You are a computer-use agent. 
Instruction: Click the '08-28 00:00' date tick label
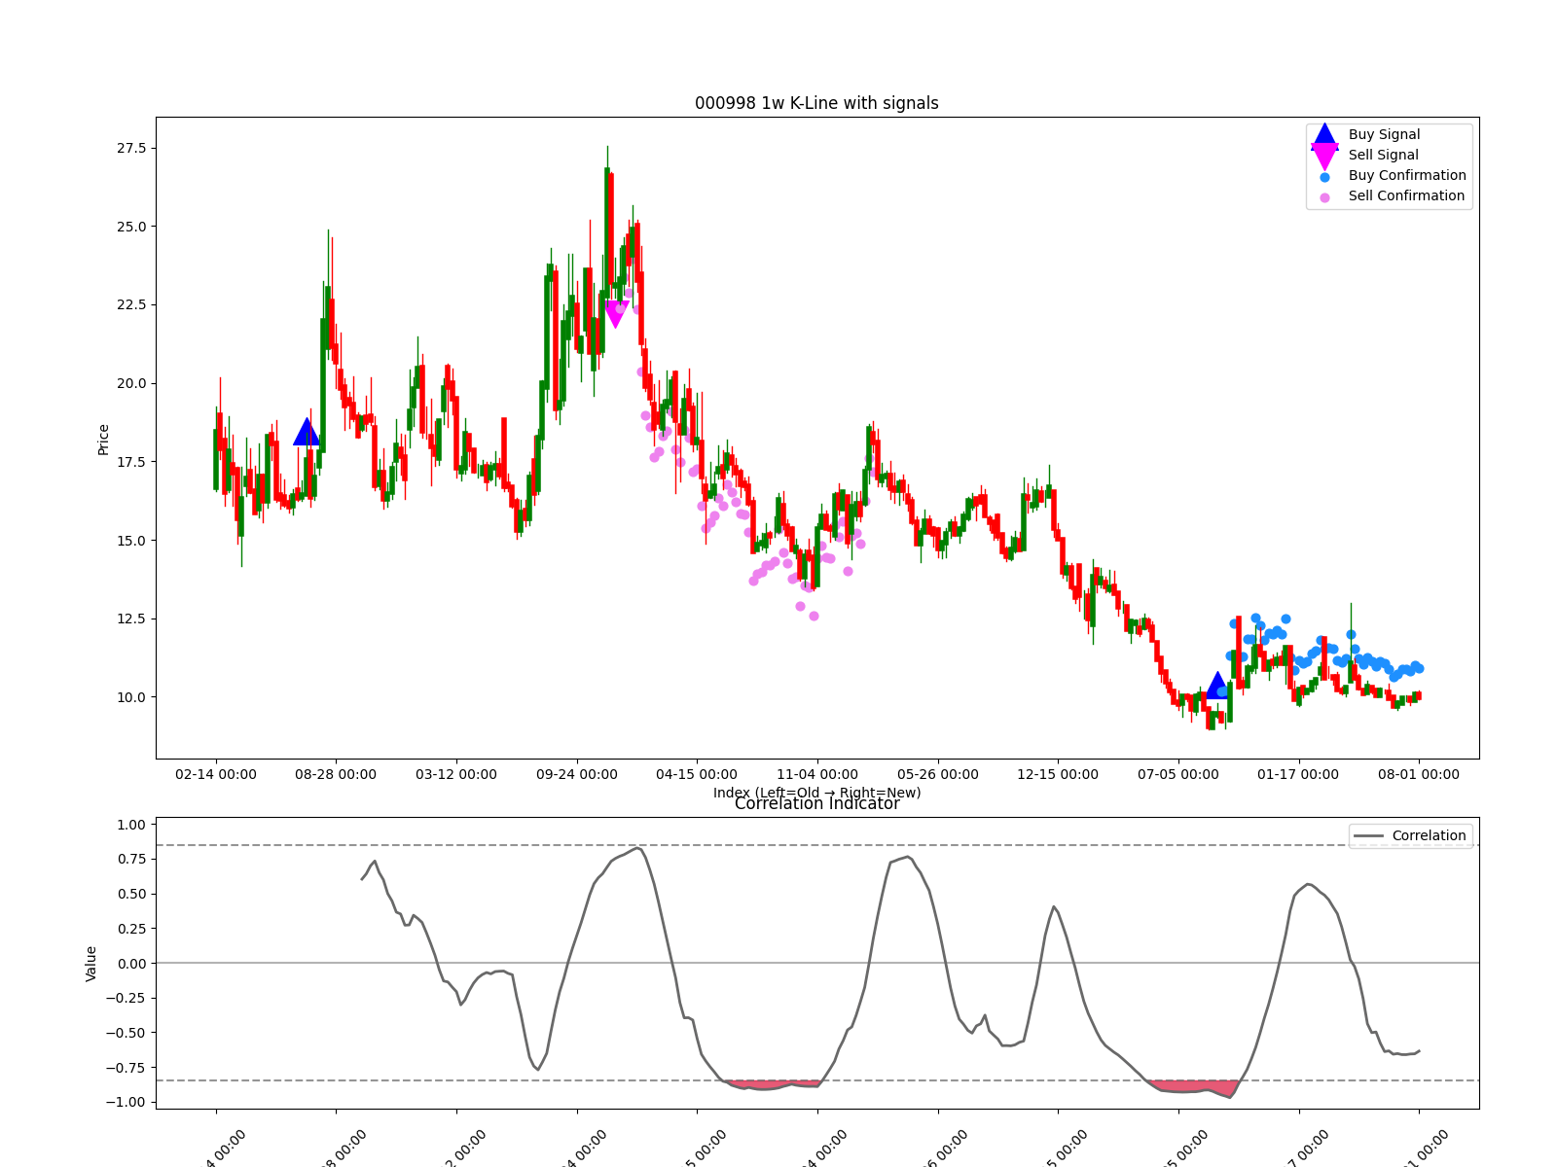(336, 774)
